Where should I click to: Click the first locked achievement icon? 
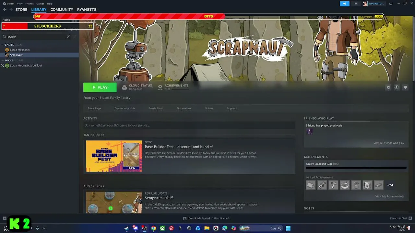point(311,185)
